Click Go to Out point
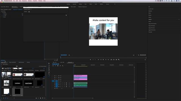The width and height of the screenshot is (181, 101). [x=108, y=60]
